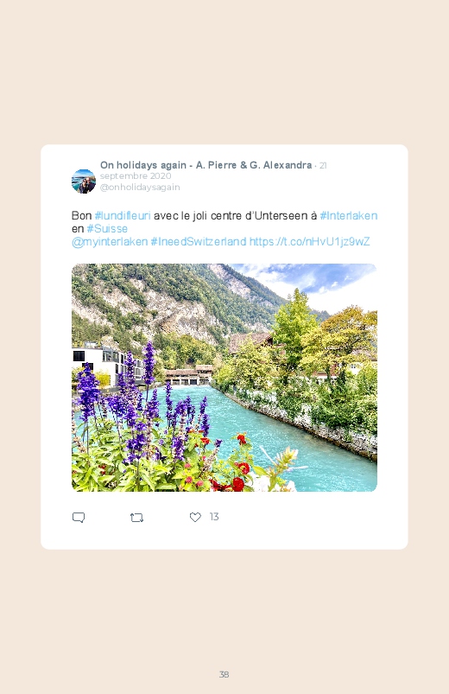Viewport: 449px width, 694px height.
Task: Click the page number 38
Action: click(x=224, y=674)
